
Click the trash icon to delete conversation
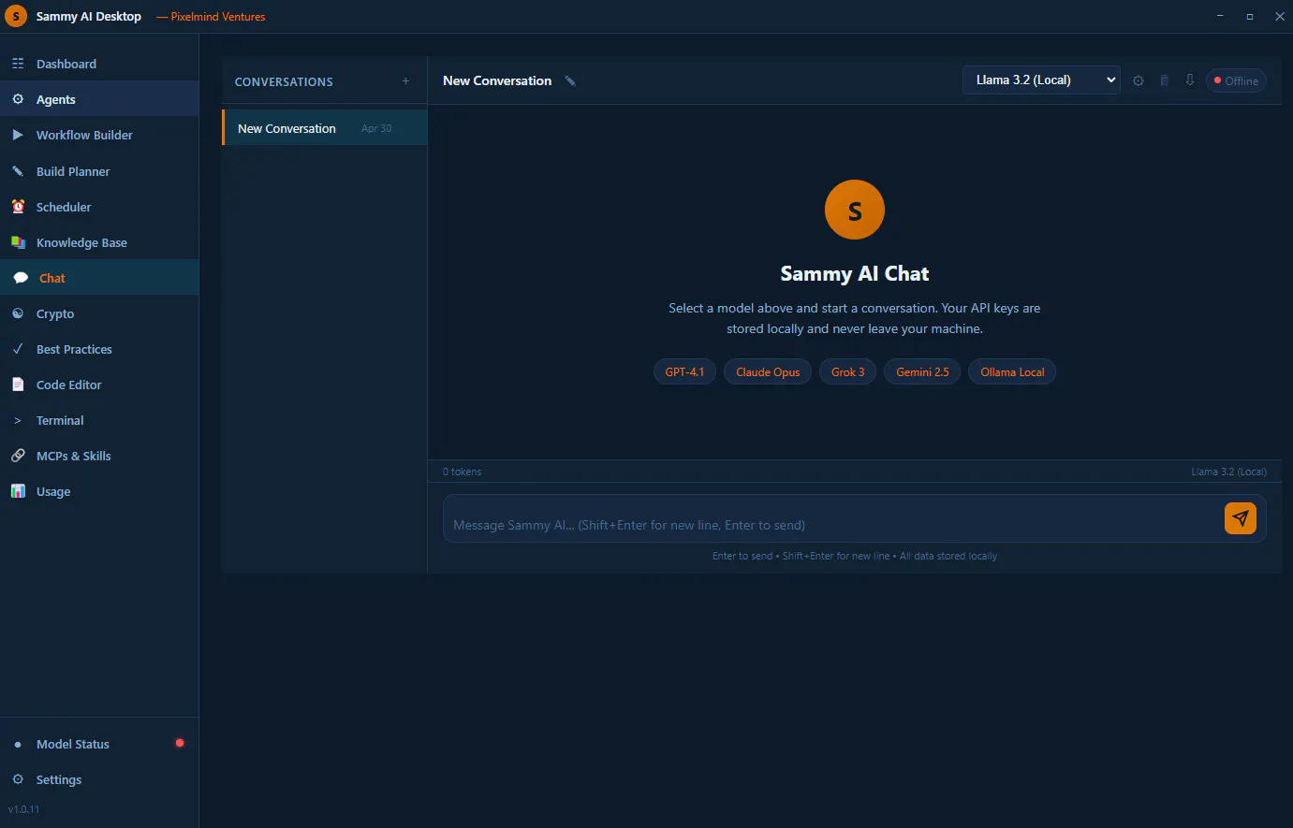click(x=1165, y=80)
